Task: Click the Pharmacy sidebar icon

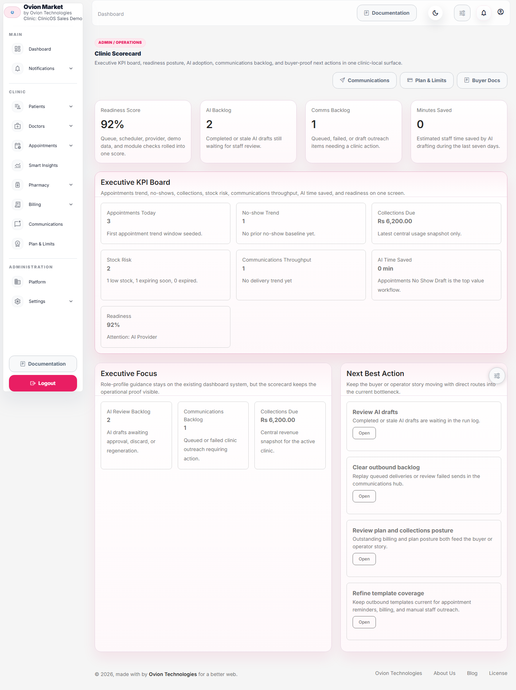Action: [x=18, y=185]
